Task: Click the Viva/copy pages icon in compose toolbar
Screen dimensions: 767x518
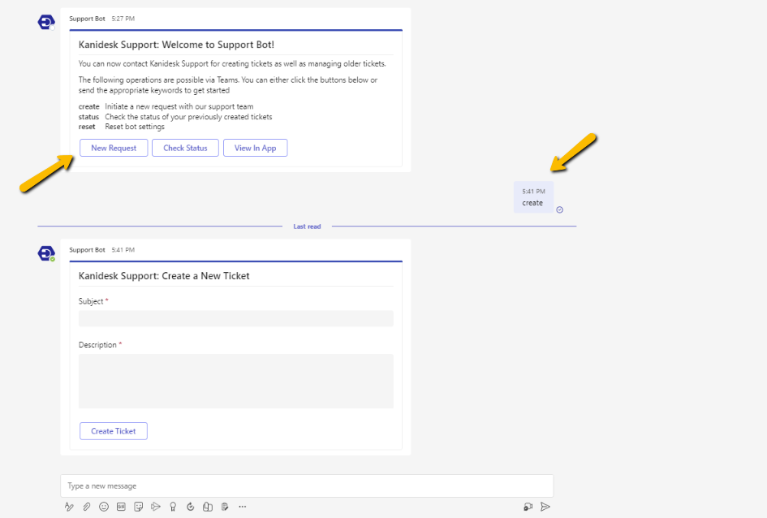Action: 208,507
